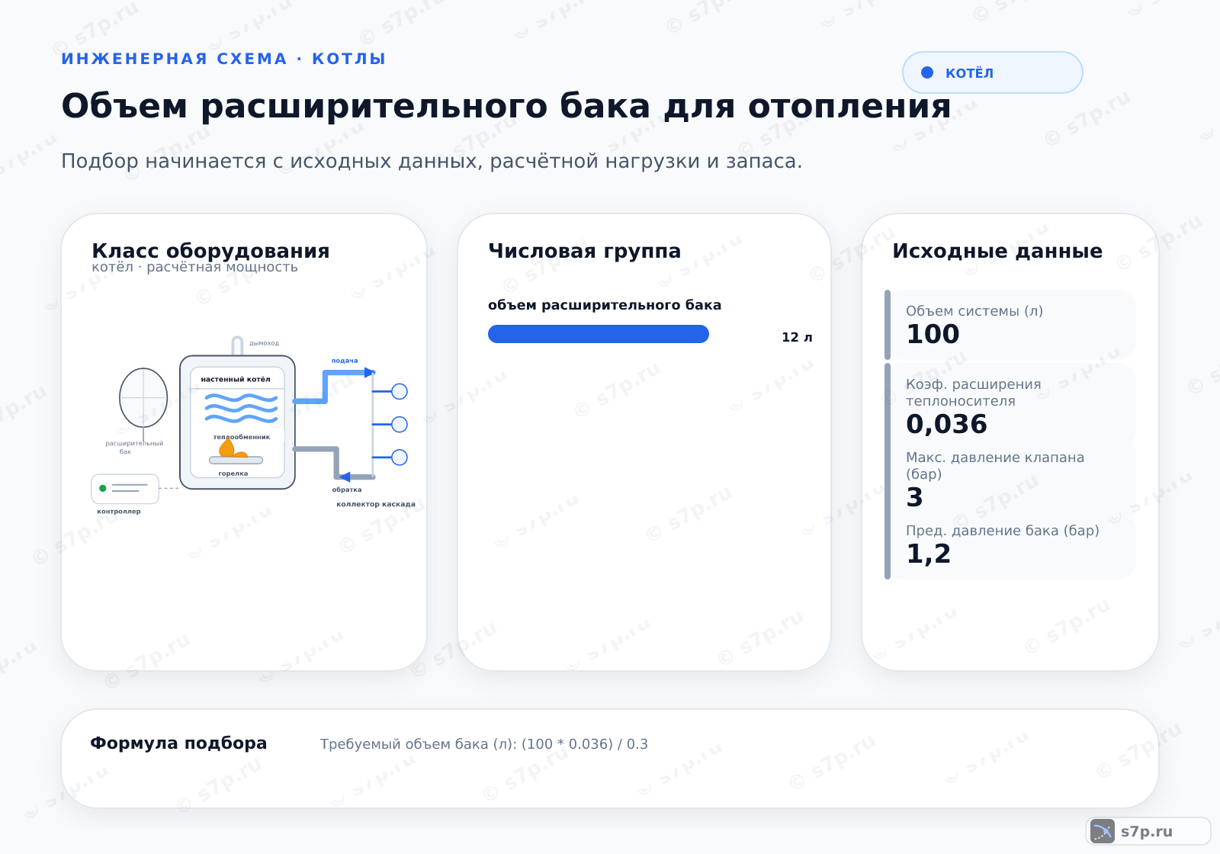Viewport: 1220px width, 854px height.
Task: Select the '12 л' value
Action: pyautogui.click(x=797, y=337)
